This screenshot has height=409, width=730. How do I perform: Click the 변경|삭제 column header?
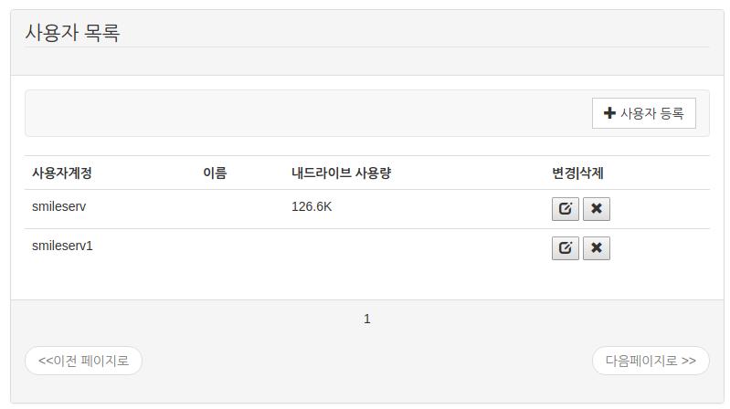pyautogui.click(x=577, y=173)
